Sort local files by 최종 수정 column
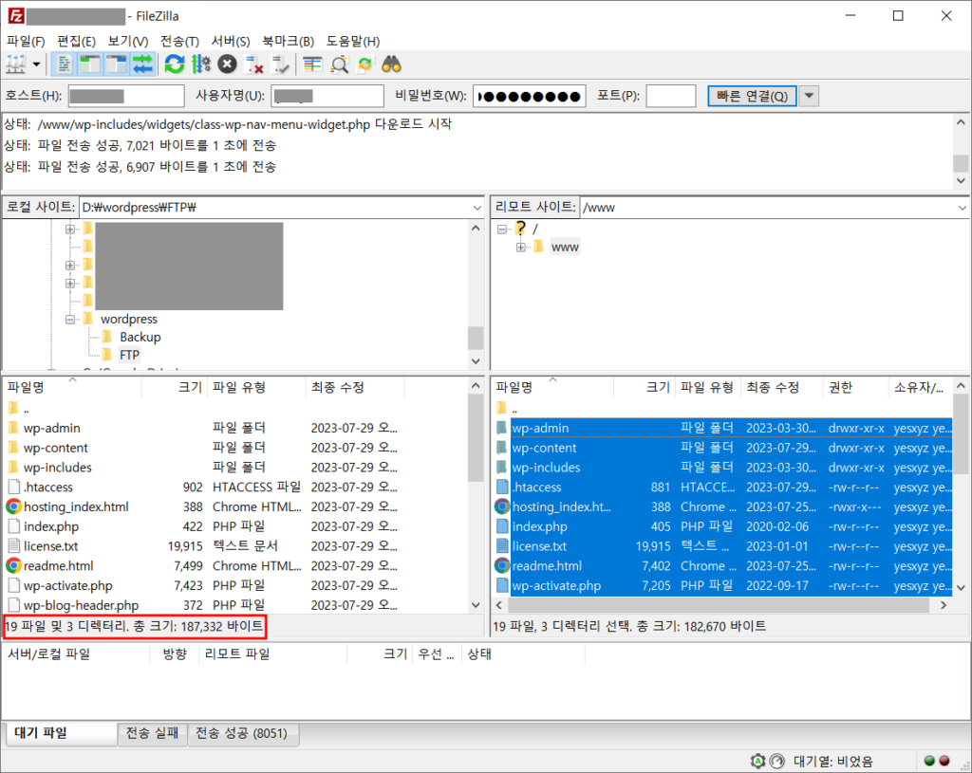972x773 pixels. 355,387
